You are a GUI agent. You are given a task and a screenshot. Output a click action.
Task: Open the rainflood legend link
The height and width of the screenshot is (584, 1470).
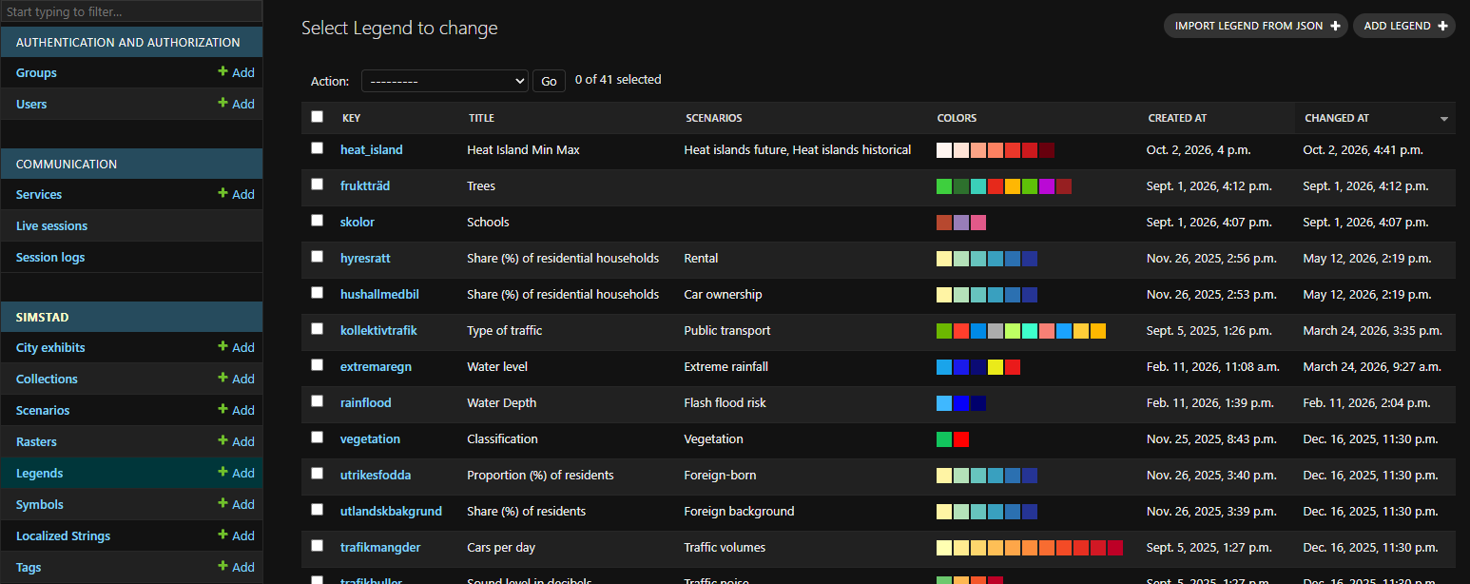click(366, 402)
